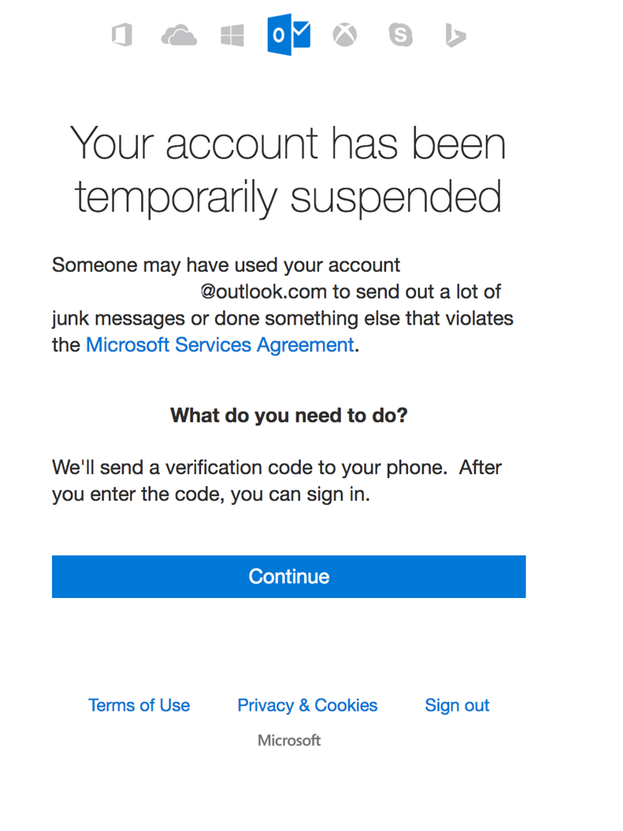Viewport: 623px width, 831px height.
Task: Visit the Terms of Use page
Action: click(x=139, y=705)
